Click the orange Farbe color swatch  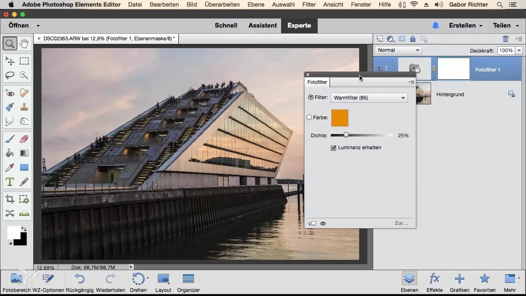coord(339,118)
